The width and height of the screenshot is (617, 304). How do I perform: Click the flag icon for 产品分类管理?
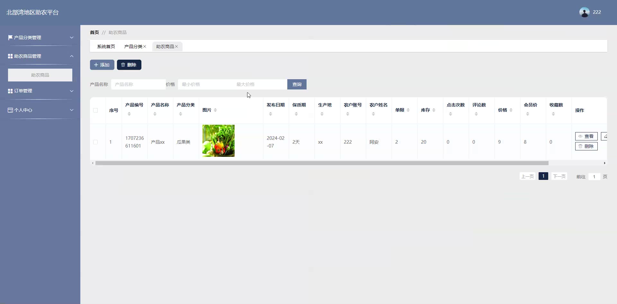tap(10, 38)
